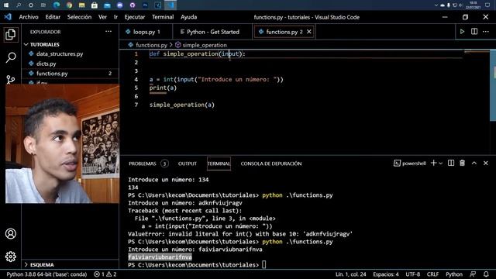Close the terminal panel
This screenshot has width=496, height=279.
coord(486,164)
